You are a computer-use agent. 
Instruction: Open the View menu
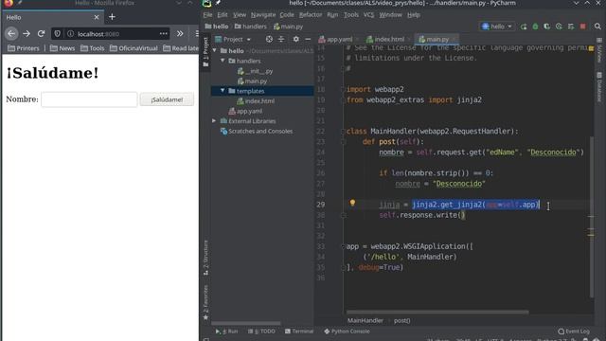(x=240, y=15)
